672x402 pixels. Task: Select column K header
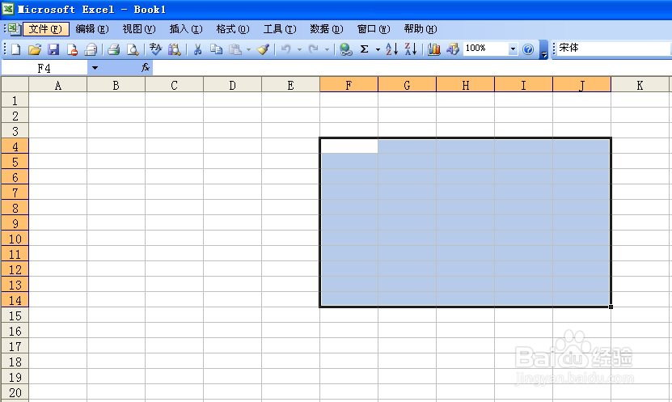click(x=640, y=85)
